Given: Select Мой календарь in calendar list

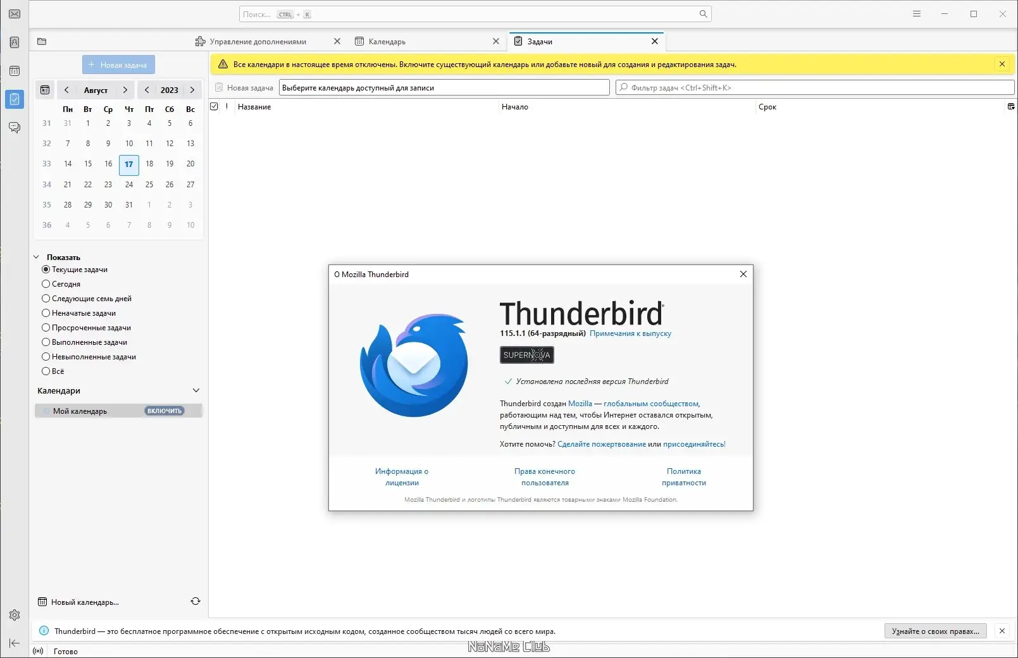Looking at the screenshot, I should pos(118,411).
